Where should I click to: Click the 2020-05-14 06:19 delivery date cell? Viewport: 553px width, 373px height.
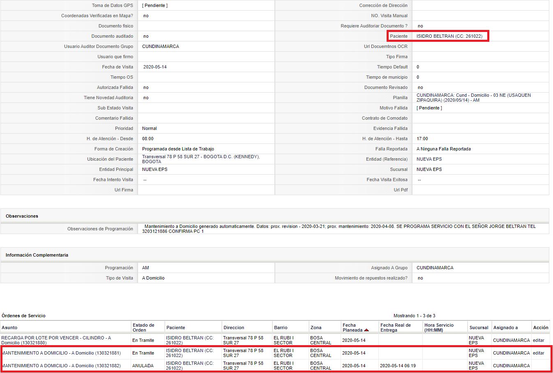tap(398, 366)
